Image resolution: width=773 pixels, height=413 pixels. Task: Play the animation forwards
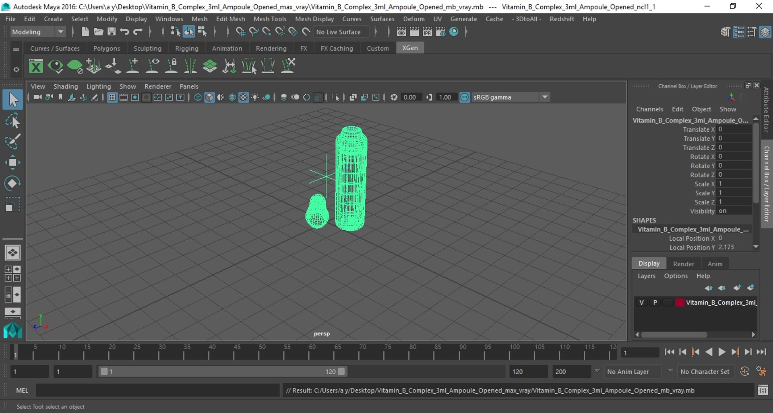tap(722, 352)
